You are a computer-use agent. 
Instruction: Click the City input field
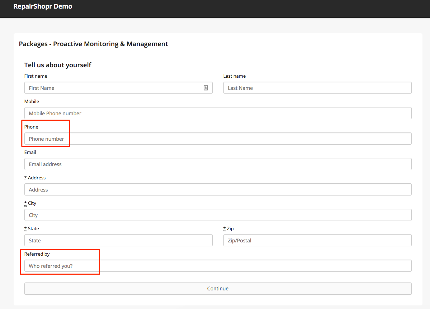click(218, 215)
